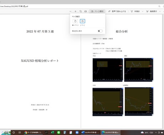The width and height of the screenshot is (164, 135).
Task: Open the 手描き tool dropdown arrow
Action: [143, 11]
